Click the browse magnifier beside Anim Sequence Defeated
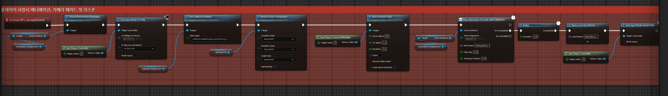The image size is (668, 96). (x=483, y=39)
